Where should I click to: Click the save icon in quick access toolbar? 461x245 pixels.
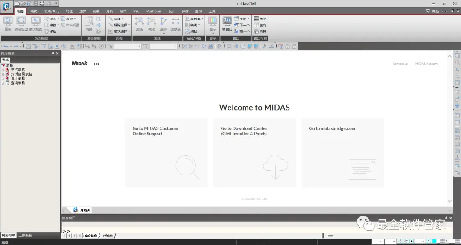35,3
